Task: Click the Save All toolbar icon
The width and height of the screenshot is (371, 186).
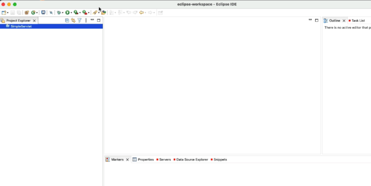Action: tap(19, 12)
